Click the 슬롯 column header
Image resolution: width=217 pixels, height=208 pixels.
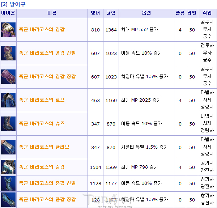(180, 13)
